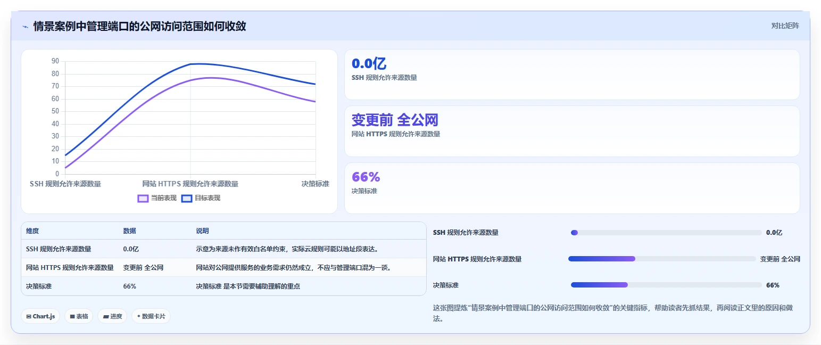Click chart x-axis label 网站 HTTPS 规则允许来源数量
821x345 pixels.
pos(190,184)
